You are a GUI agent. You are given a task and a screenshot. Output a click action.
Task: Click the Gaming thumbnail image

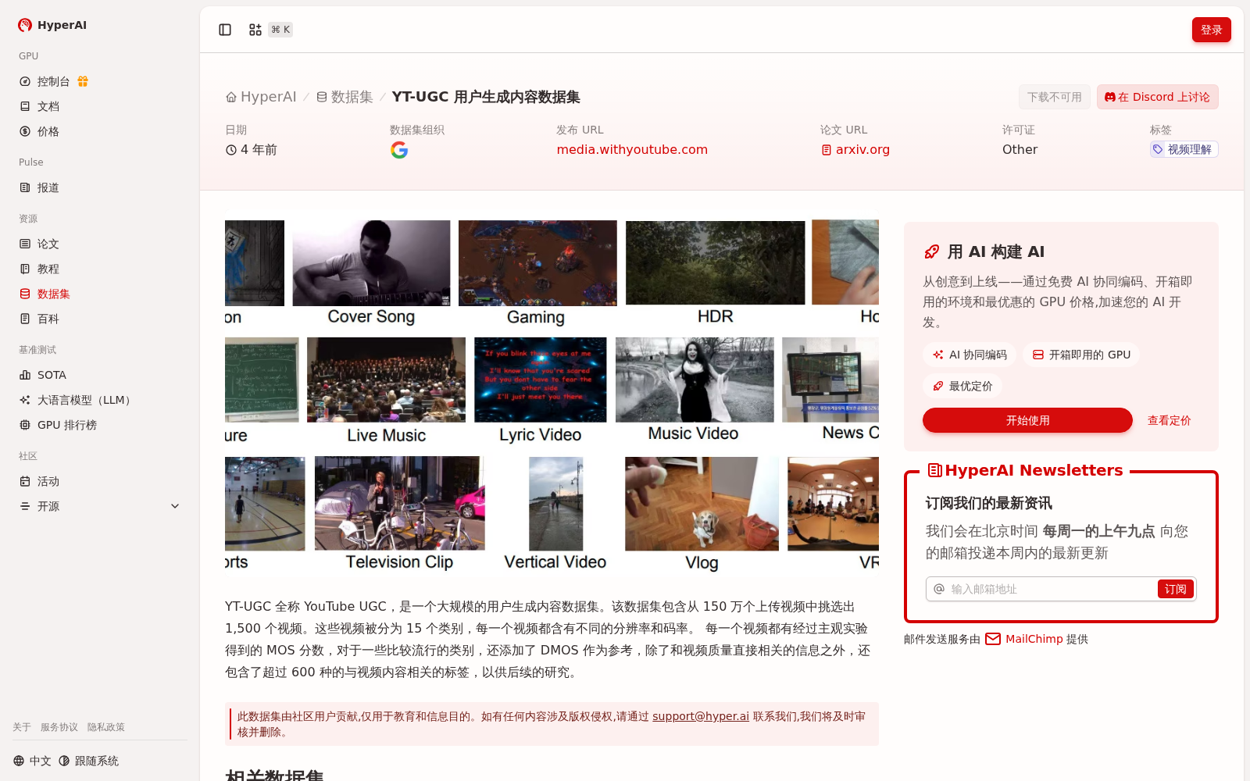[537, 263]
